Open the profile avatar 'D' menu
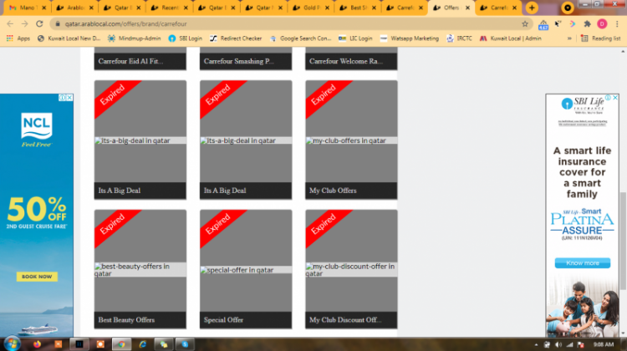 click(x=602, y=24)
